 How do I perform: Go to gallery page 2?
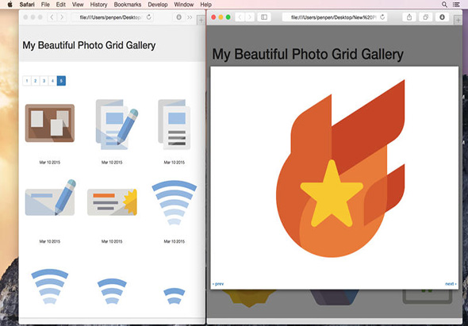coord(35,81)
